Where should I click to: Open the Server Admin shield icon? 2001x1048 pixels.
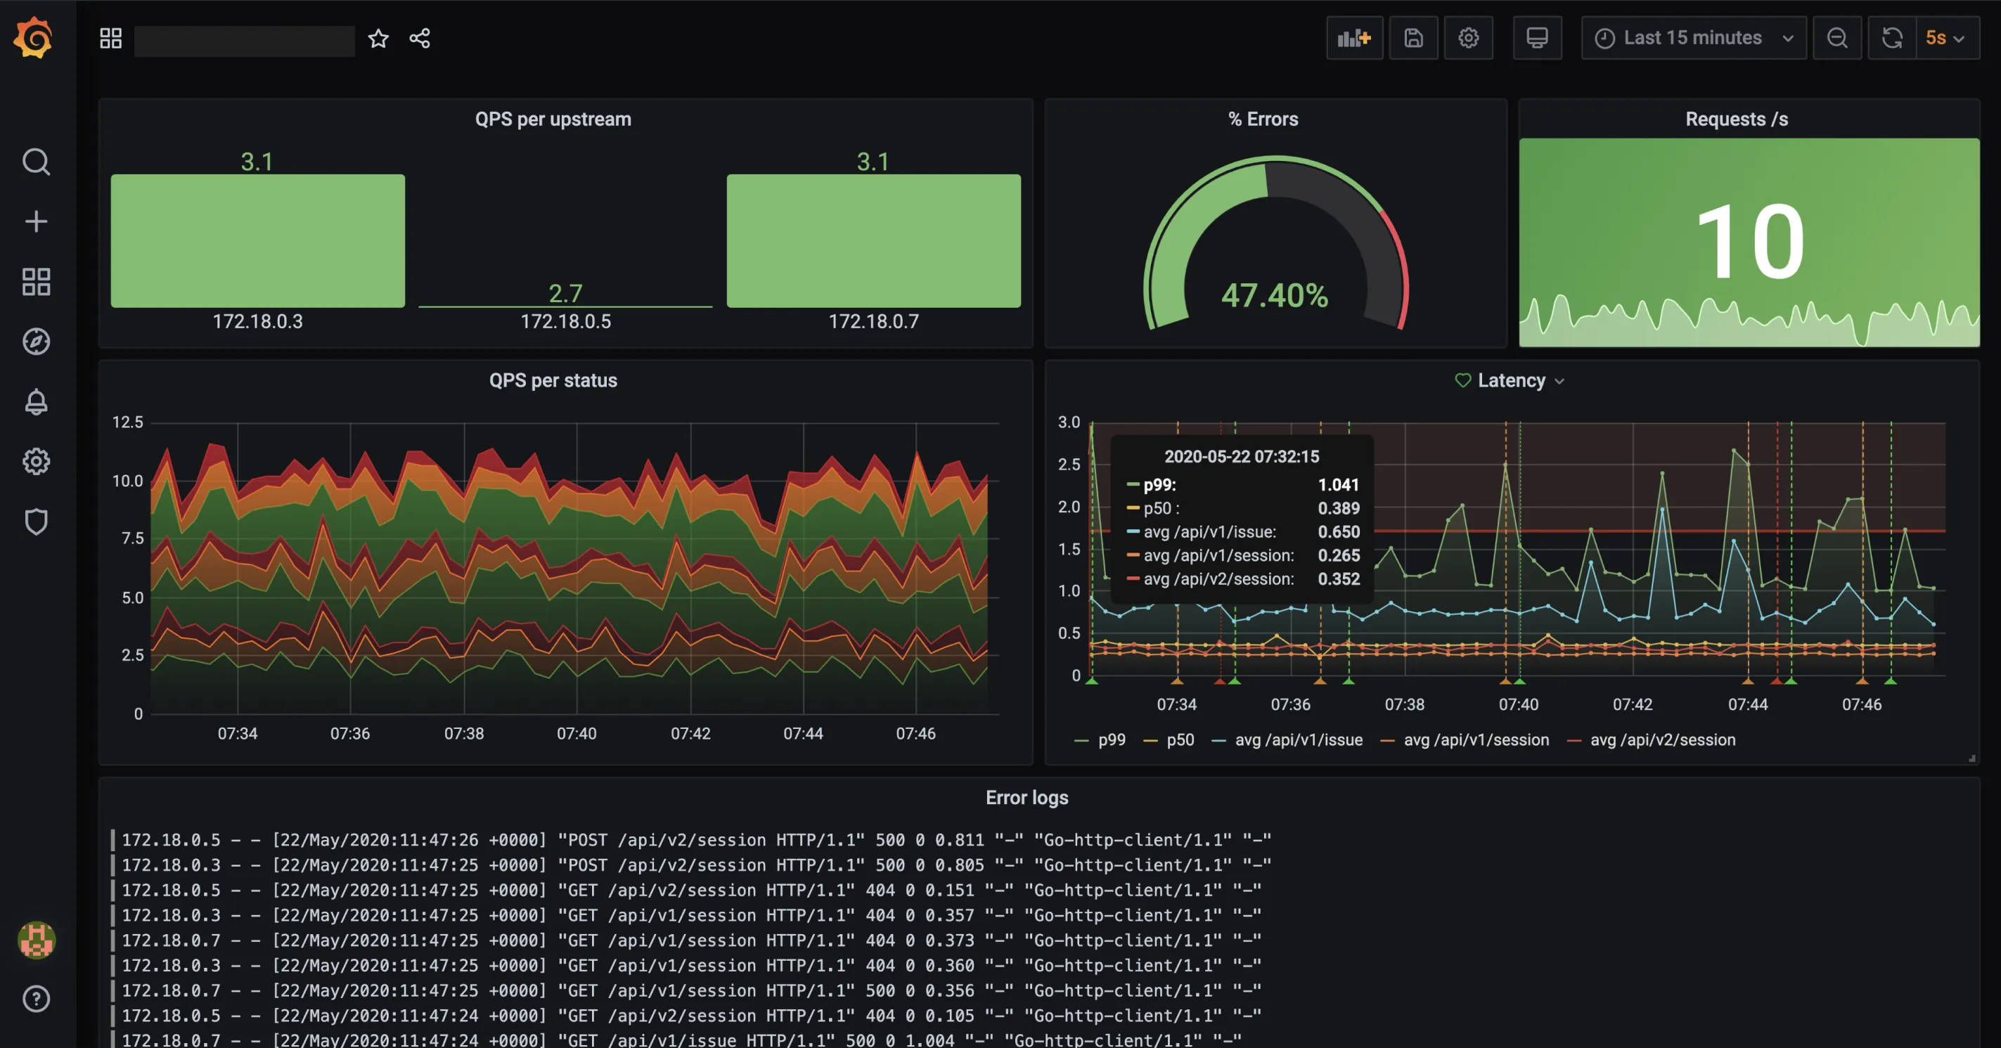click(x=36, y=522)
